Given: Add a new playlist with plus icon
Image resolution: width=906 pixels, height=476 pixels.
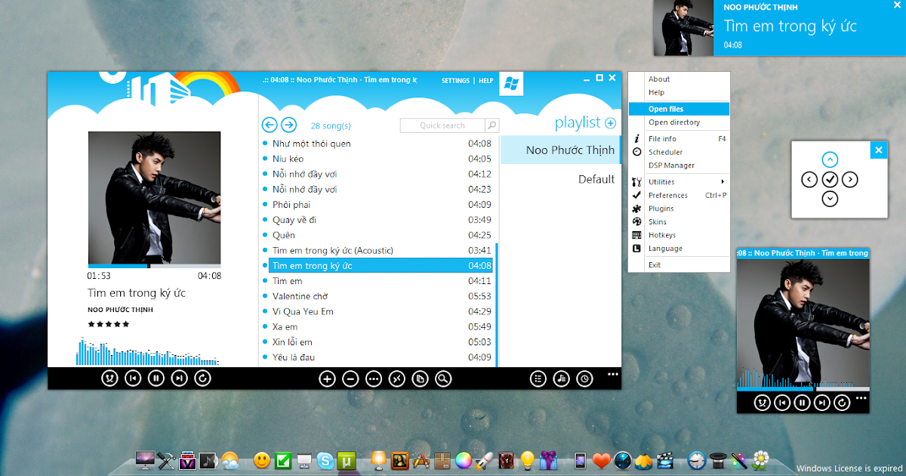Looking at the screenshot, I should tap(610, 123).
